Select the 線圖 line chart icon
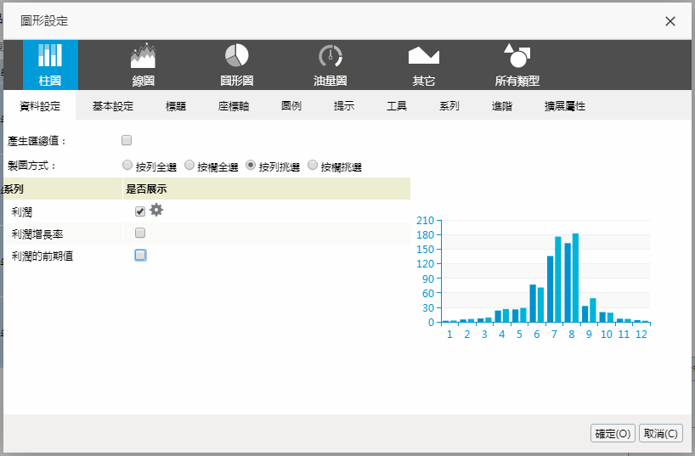This screenshot has width=695, height=456. pos(143,65)
